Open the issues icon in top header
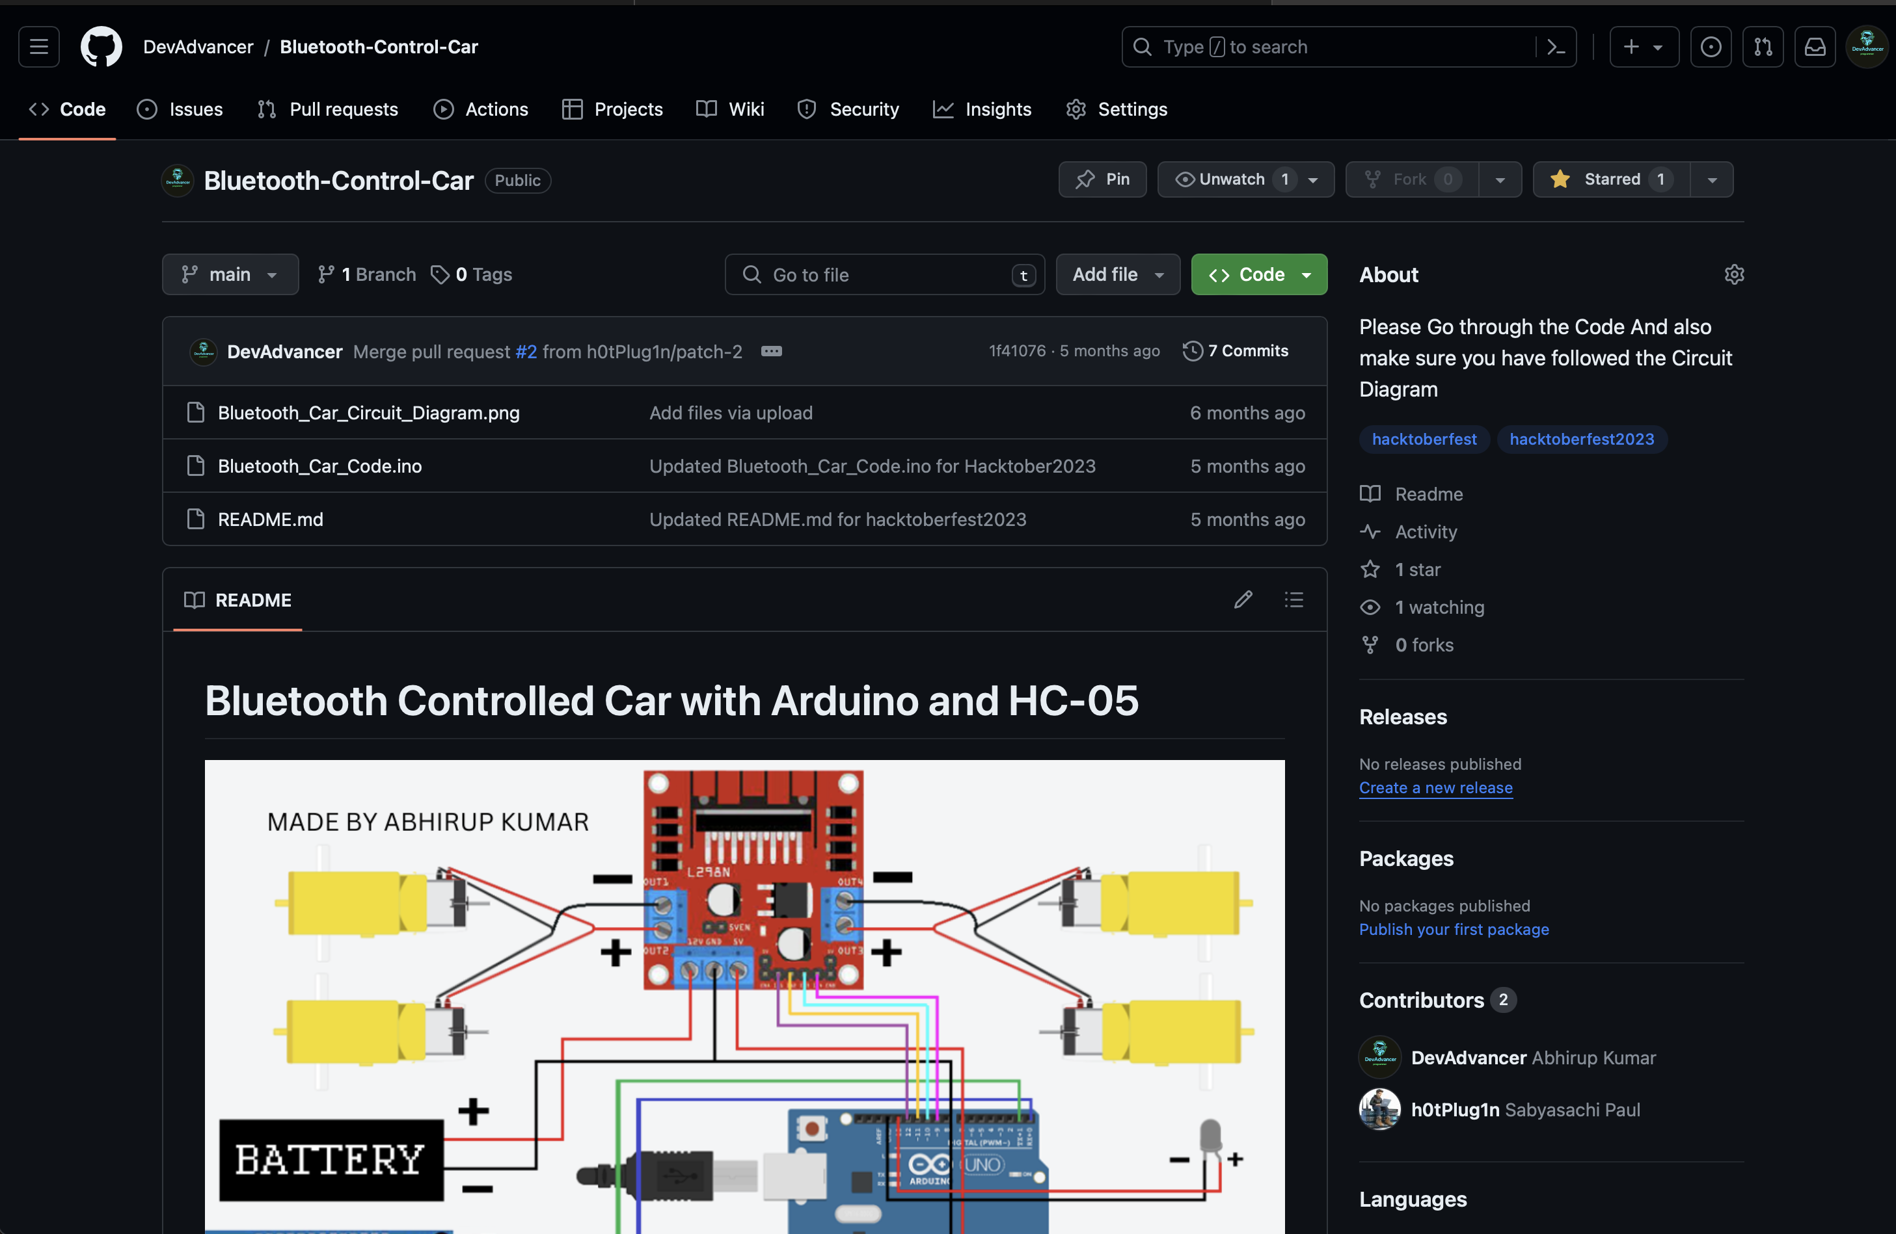The height and width of the screenshot is (1234, 1896). click(x=1711, y=47)
